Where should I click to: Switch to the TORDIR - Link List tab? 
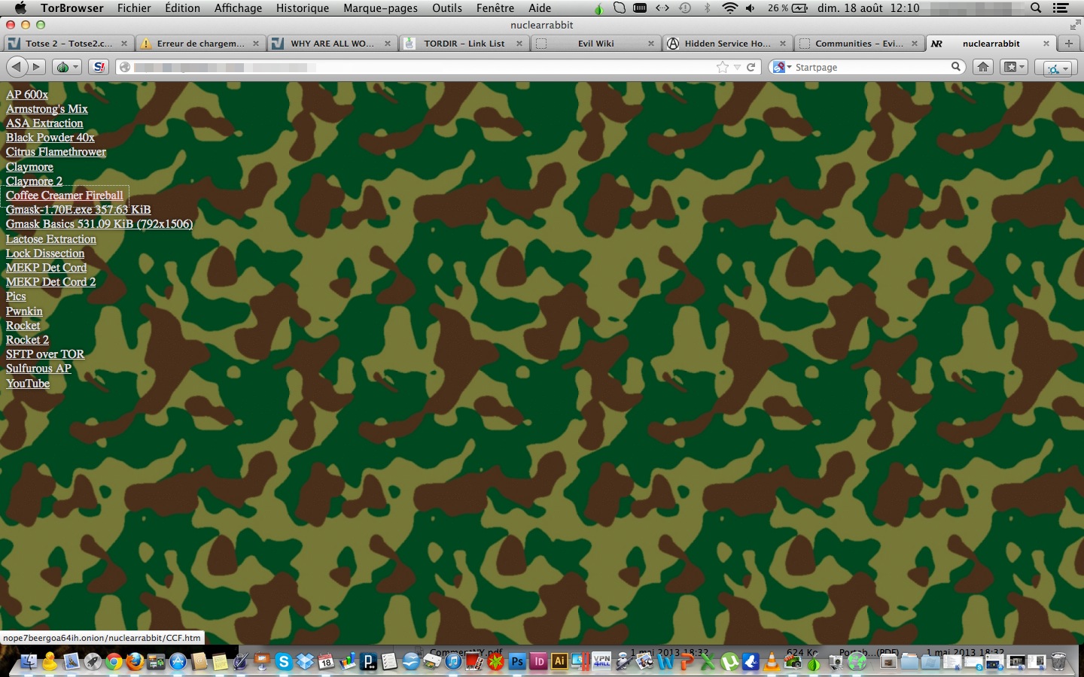click(x=464, y=43)
